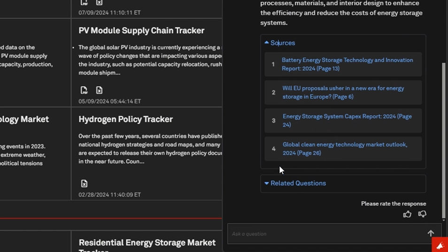Viewport: 448px width, 252px height.
Task: Open Battery Energy Storage Technology and Innovation Report source
Action: (347, 64)
